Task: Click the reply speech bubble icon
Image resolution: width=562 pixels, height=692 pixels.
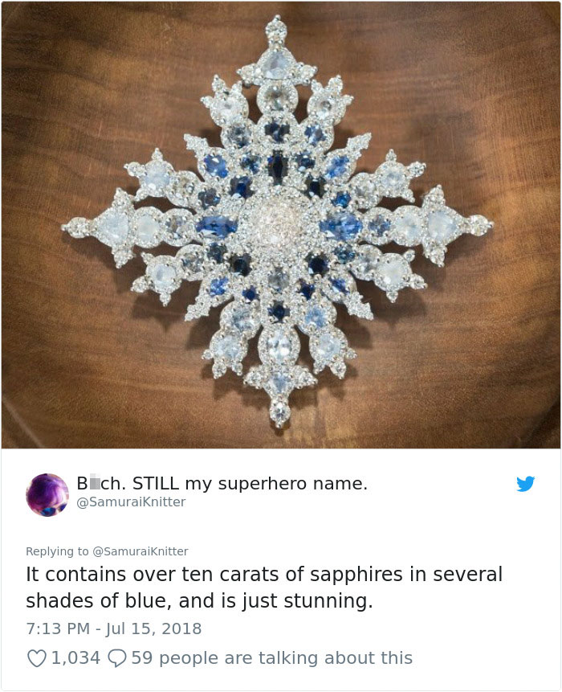Action: pyautogui.click(x=117, y=658)
